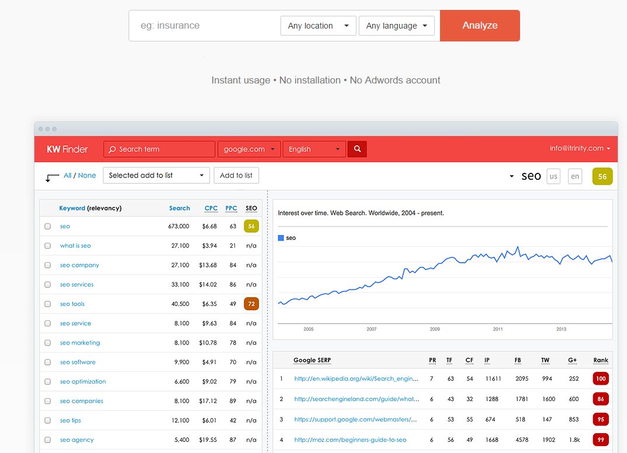Tick the checkbox for seo optimization
Image resolution: width=627 pixels, height=453 pixels.
[47, 382]
